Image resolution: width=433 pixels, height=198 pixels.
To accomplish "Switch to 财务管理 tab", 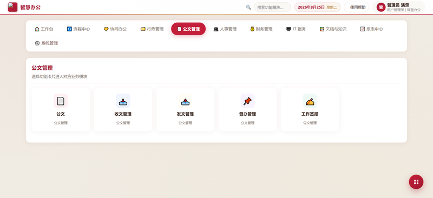I will pos(261,29).
